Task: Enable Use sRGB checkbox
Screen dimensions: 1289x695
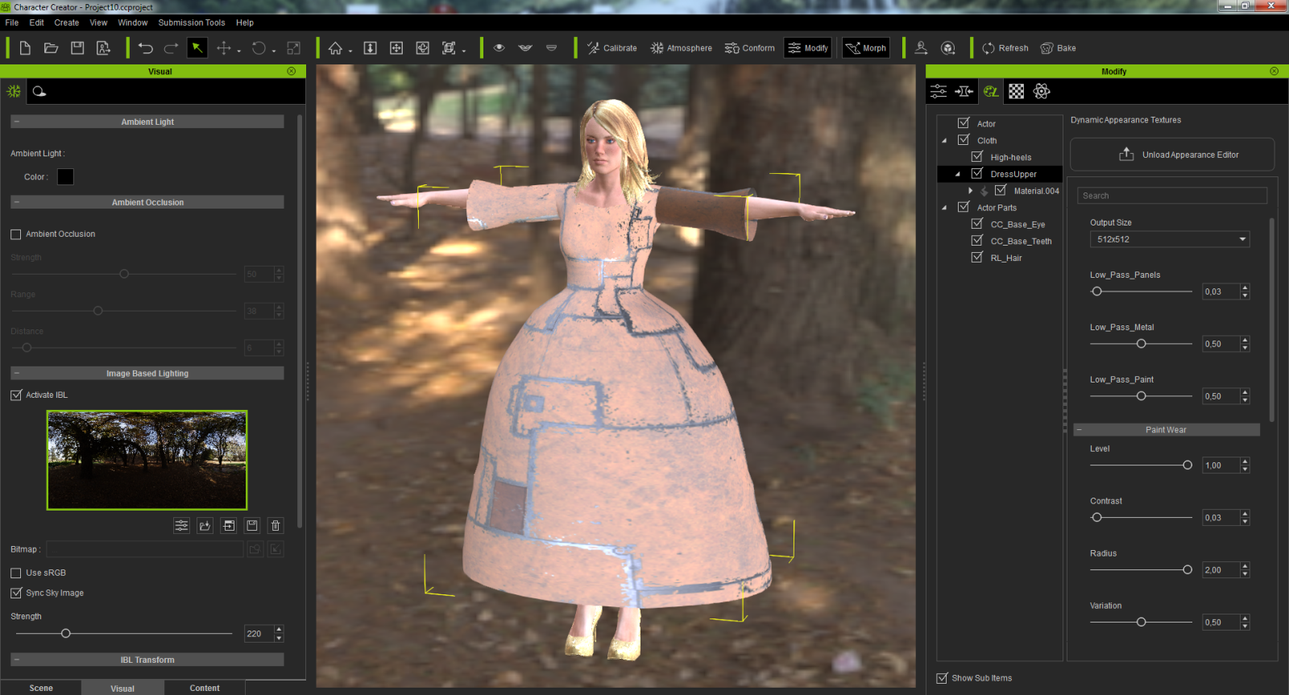Action: [16, 573]
